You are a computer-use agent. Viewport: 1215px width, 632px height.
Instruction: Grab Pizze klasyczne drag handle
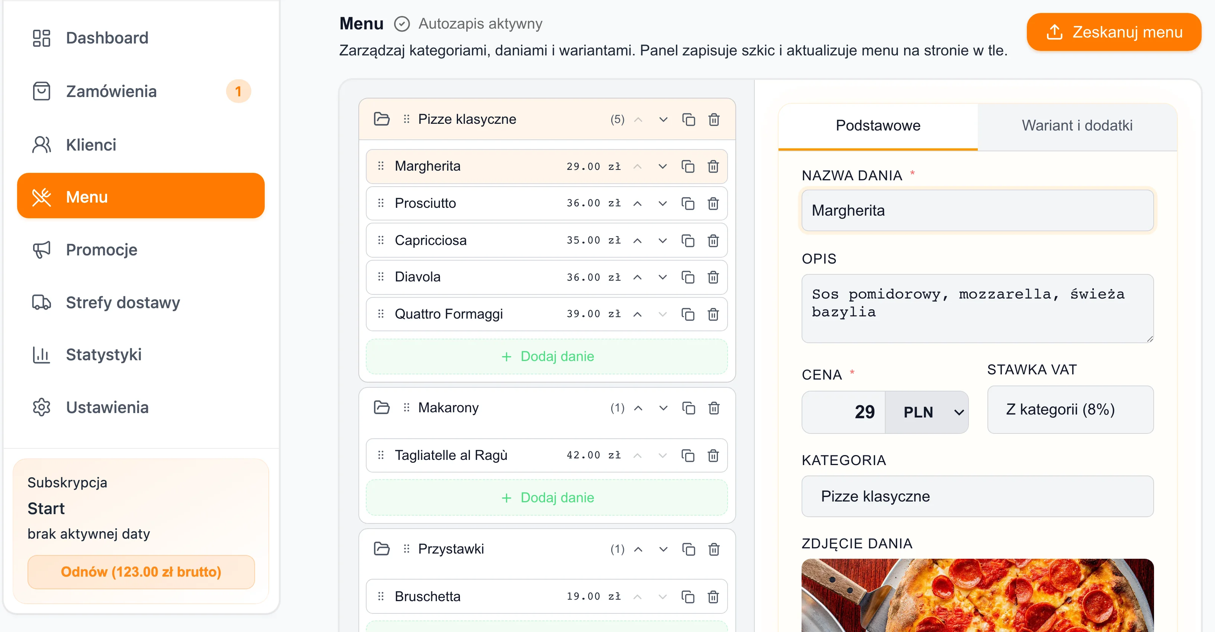click(407, 119)
